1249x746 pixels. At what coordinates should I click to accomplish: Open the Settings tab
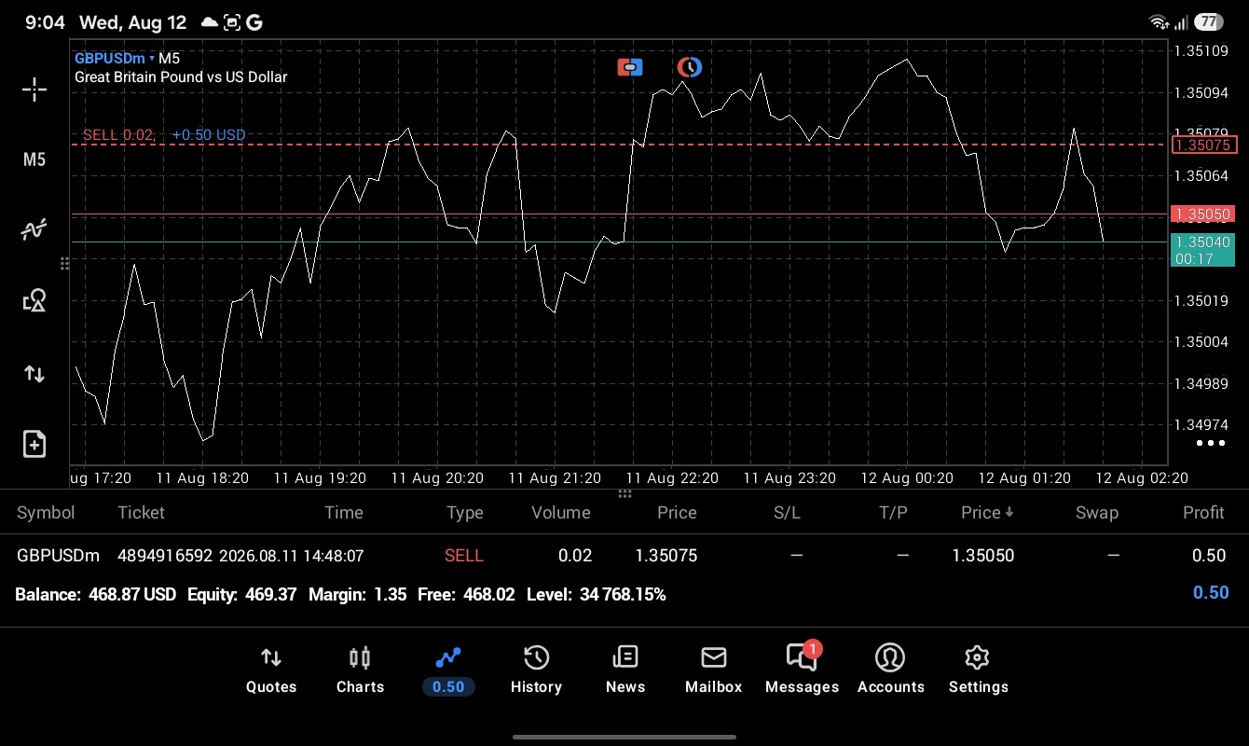pos(978,670)
